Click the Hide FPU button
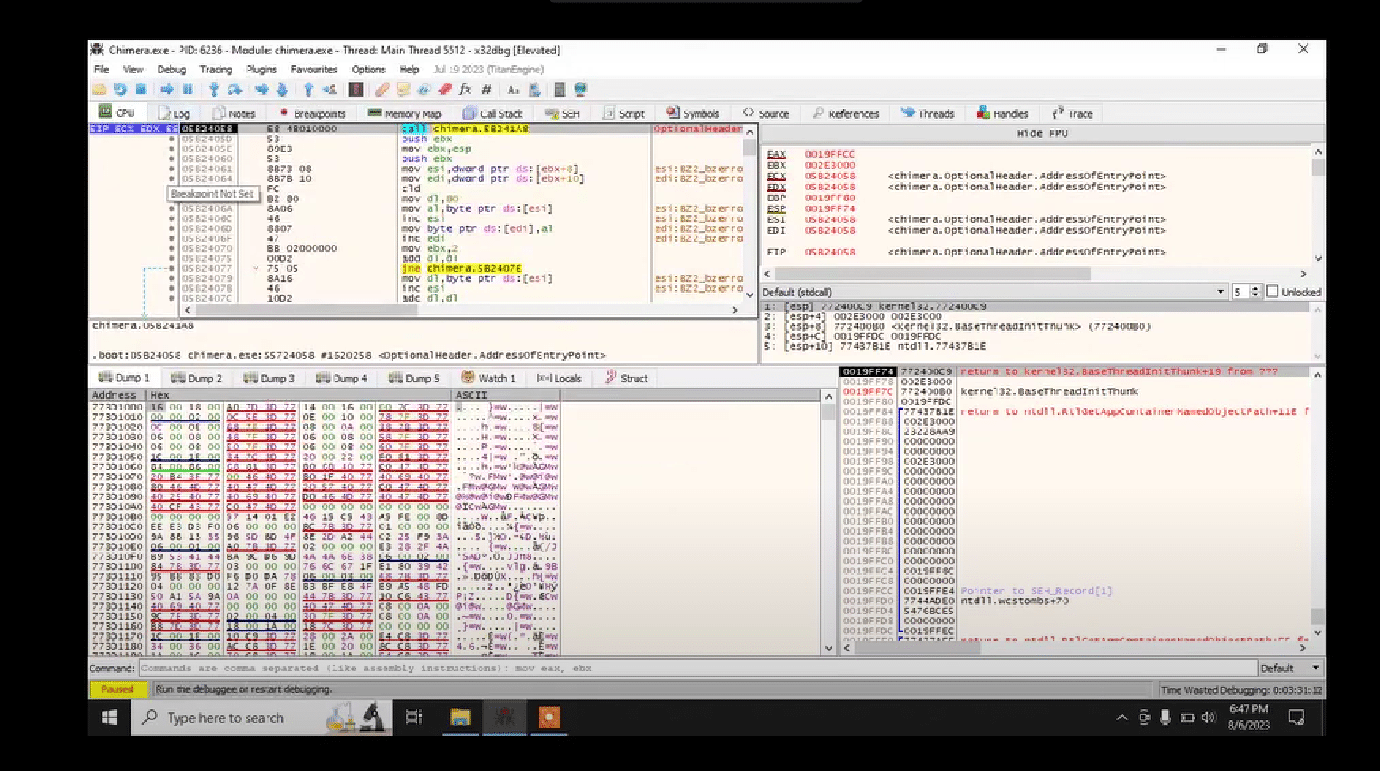The height and width of the screenshot is (771, 1380). 1042,133
